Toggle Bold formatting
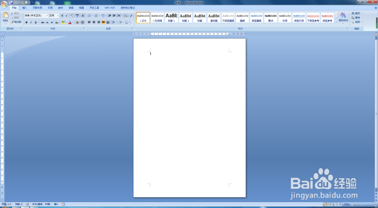 26,22
